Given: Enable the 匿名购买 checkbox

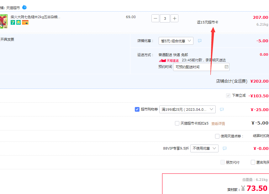Looking at the screenshot, I should coord(253,162).
